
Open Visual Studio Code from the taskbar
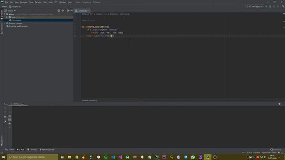(113, 157)
